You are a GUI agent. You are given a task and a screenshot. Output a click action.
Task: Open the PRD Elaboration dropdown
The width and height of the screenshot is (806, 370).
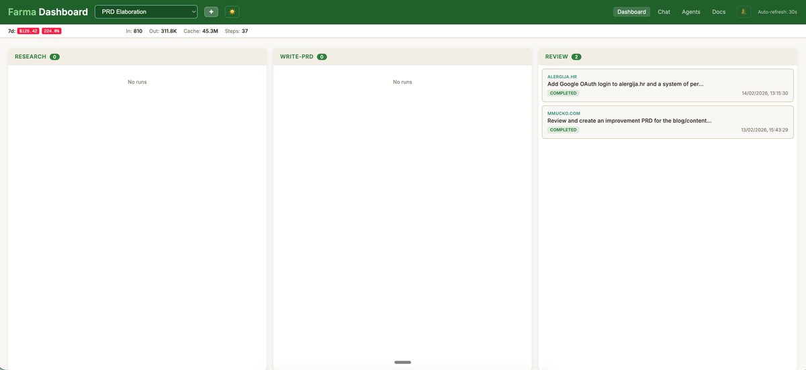[x=146, y=11]
